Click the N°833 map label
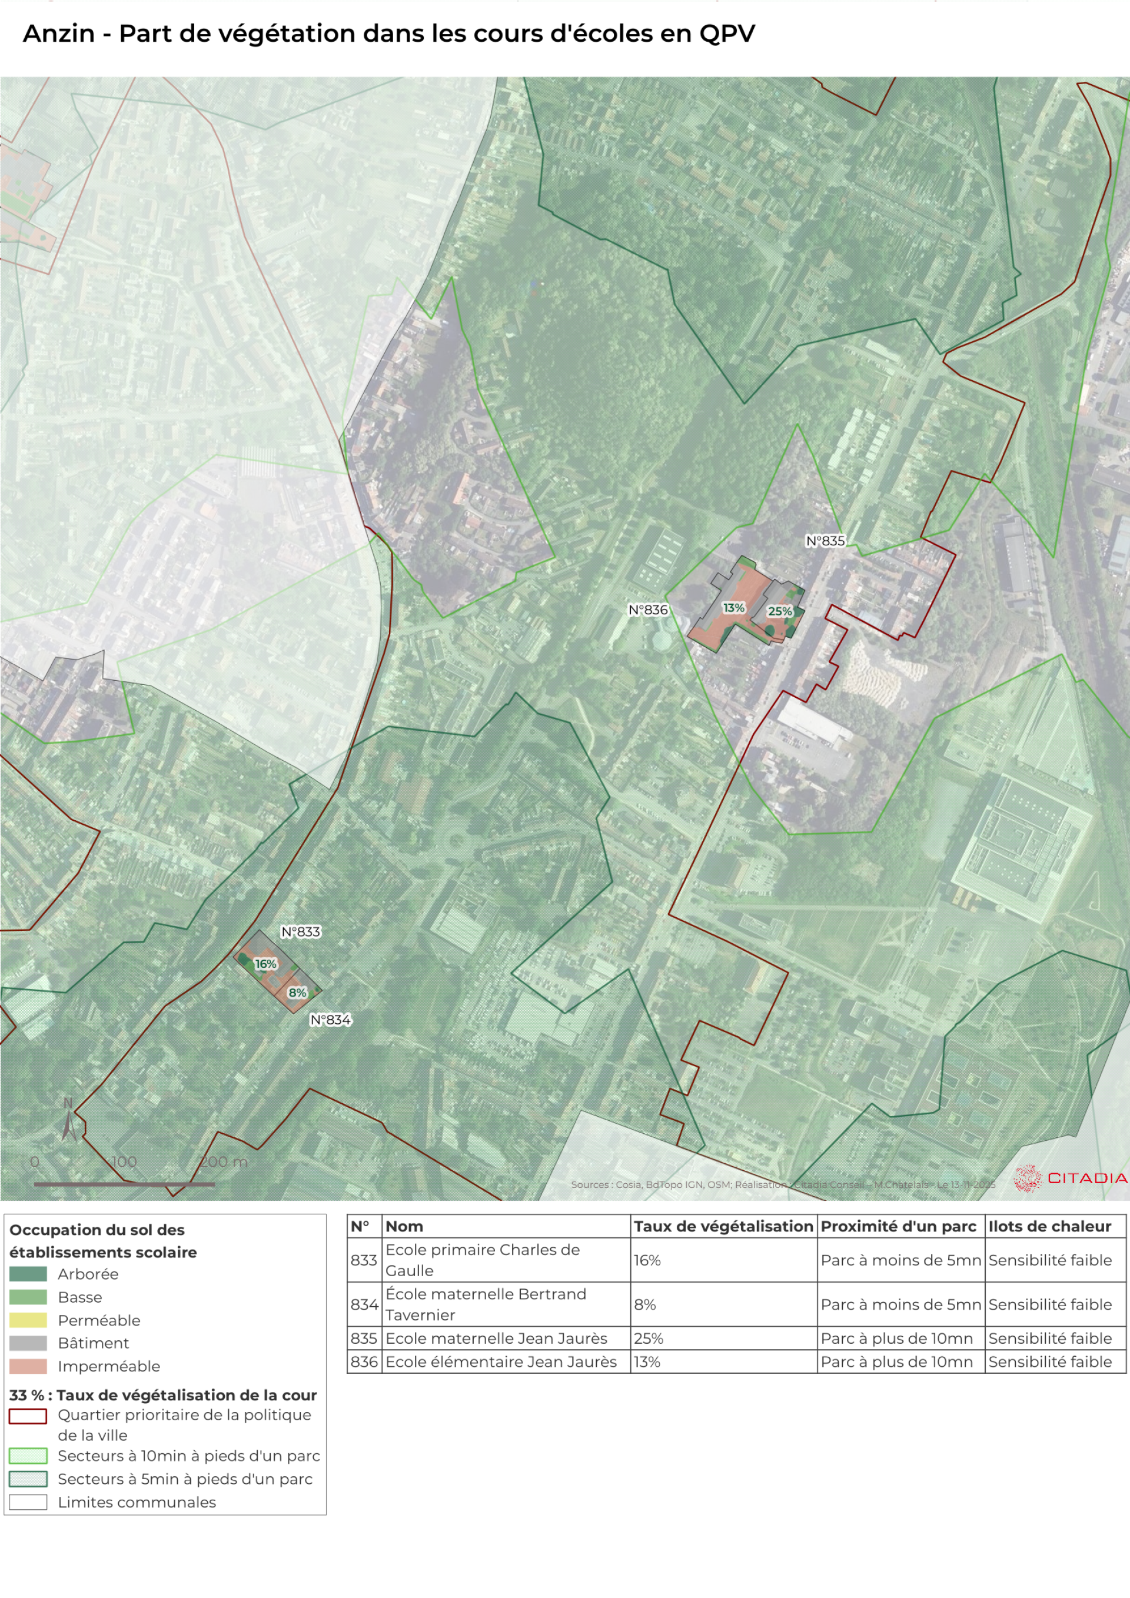Image resolution: width=1130 pixels, height=1598 pixels. 300,931
